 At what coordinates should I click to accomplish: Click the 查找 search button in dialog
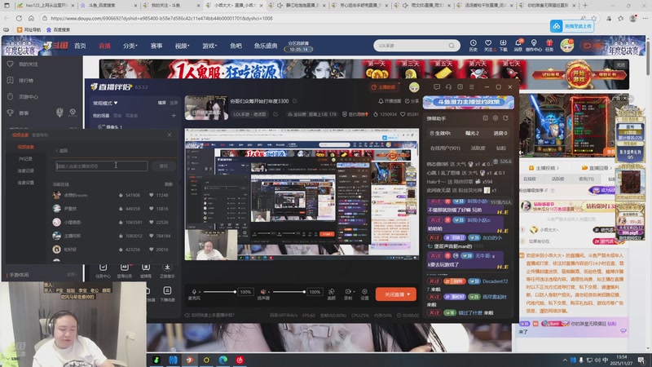pyautogui.click(x=164, y=166)
